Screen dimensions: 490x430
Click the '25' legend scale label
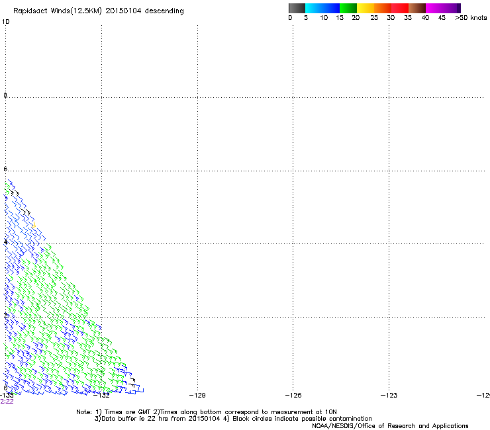[374, 18]
